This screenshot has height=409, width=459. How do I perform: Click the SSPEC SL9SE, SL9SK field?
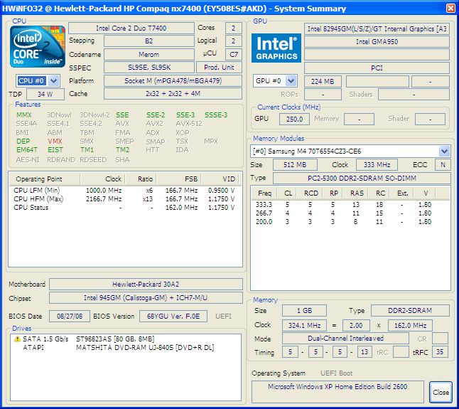(x=148, y=68)
